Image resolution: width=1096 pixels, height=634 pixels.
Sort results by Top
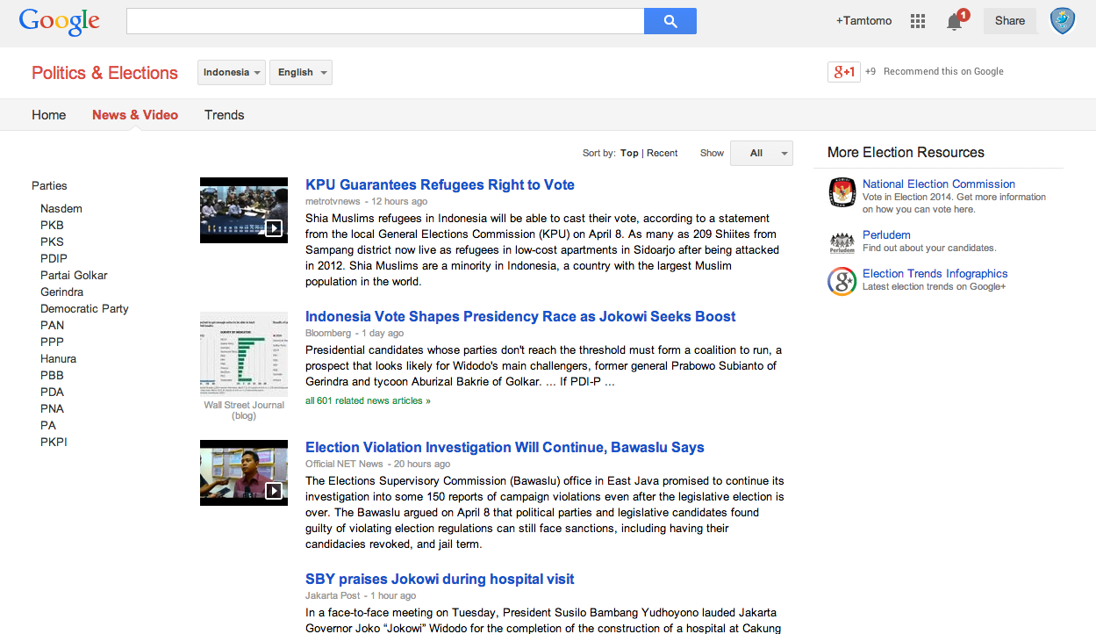[x=629, y=153]
